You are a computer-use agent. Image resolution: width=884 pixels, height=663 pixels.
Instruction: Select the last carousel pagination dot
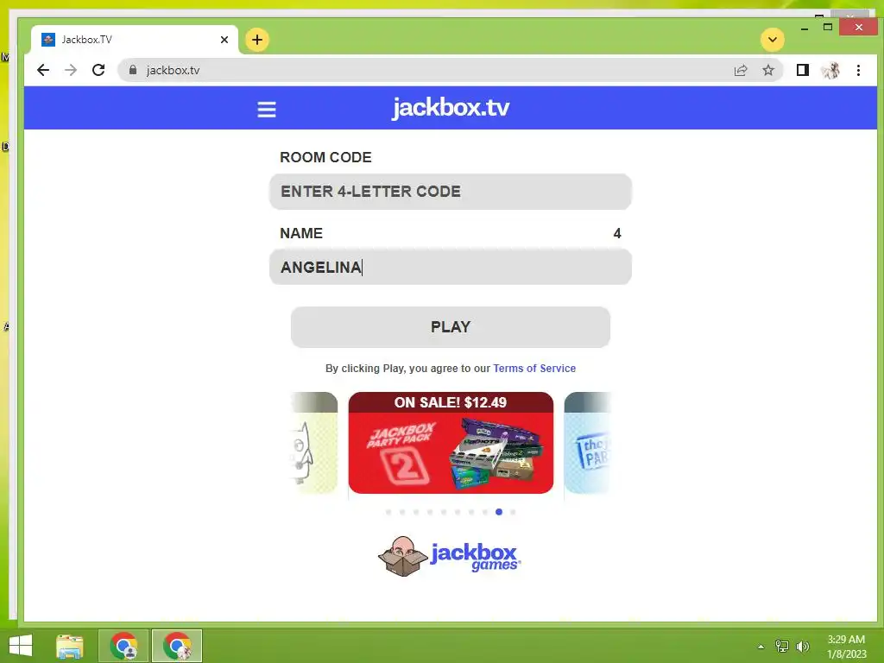513,512
